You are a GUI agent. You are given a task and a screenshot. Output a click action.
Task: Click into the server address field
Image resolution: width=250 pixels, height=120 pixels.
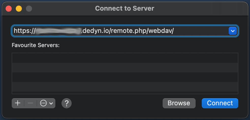[x=120, y=31]
